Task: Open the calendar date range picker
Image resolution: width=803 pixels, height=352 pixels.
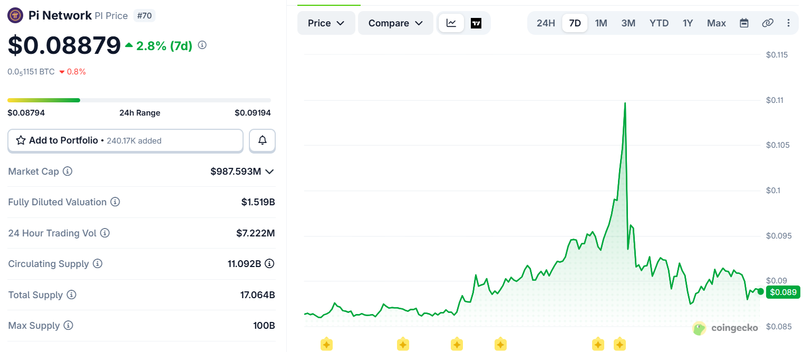Action: click(x=744, y=23)
